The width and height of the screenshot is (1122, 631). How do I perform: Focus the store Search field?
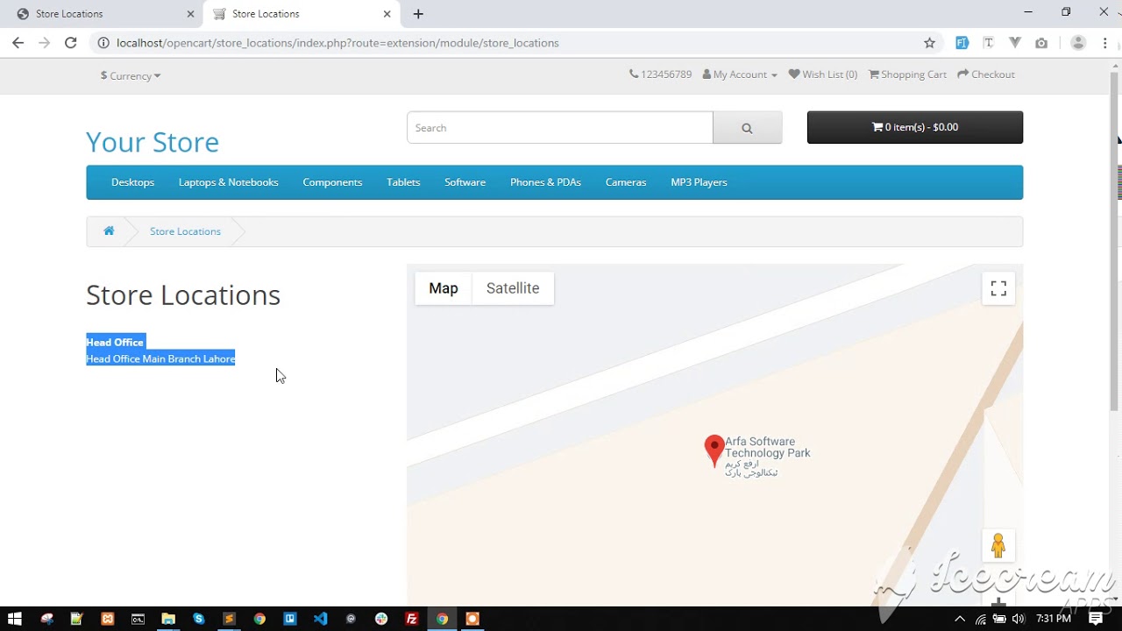click(x=560, y=128)
